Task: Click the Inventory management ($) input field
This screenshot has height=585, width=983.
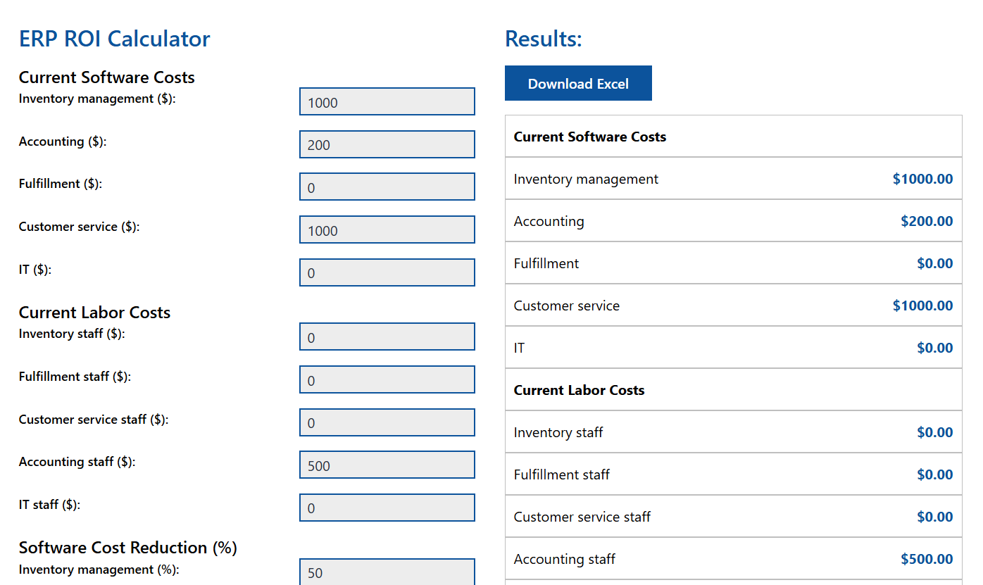Action: click(x=387, y=101)
